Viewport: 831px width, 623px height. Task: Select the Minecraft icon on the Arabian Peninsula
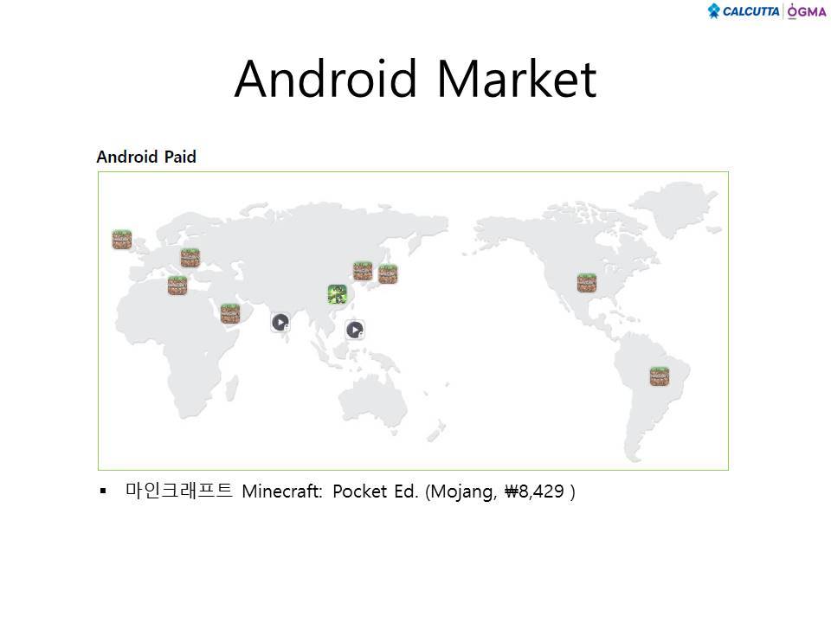[230, 313]
